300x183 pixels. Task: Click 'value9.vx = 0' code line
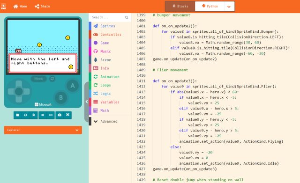point(194,158)
